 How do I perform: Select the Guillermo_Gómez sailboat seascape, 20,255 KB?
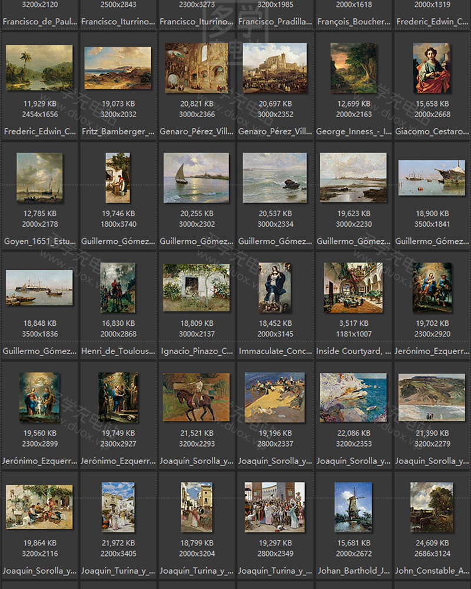click(x=196, y=177)
